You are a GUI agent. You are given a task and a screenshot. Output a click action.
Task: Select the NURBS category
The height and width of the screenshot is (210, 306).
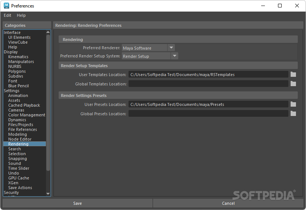tap(15, 66)
